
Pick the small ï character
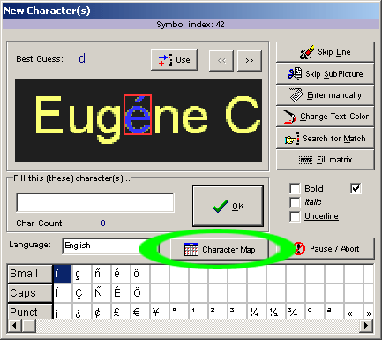click(63, 274)
